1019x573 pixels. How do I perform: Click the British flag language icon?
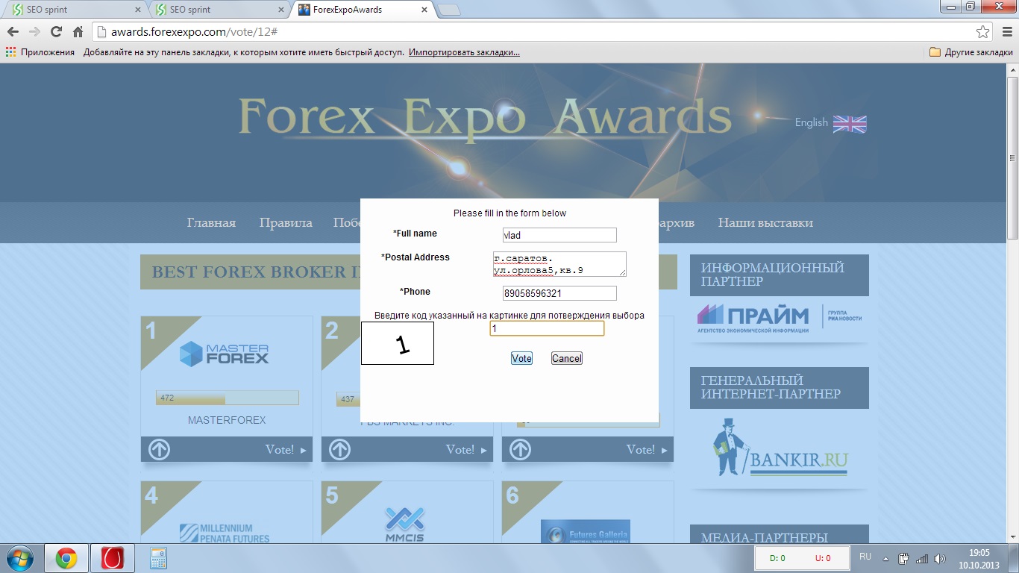coord(850,124)
